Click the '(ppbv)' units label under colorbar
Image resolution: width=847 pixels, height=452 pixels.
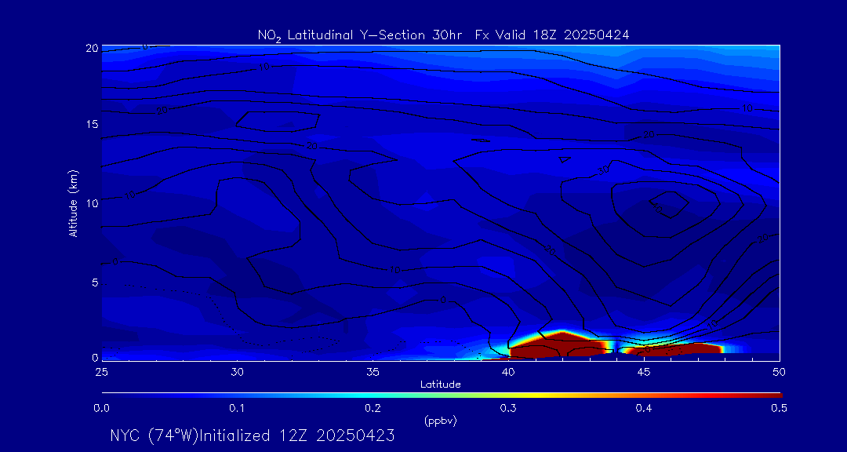(441, 421)
